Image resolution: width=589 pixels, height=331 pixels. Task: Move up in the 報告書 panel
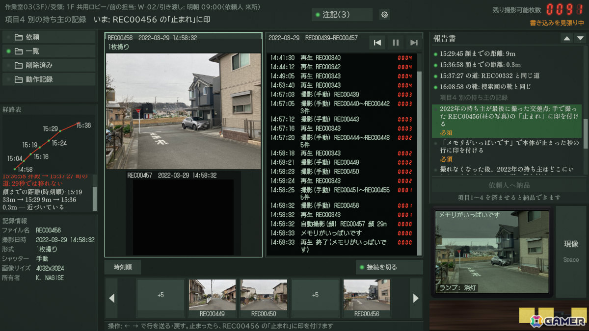tap(567, 38)
